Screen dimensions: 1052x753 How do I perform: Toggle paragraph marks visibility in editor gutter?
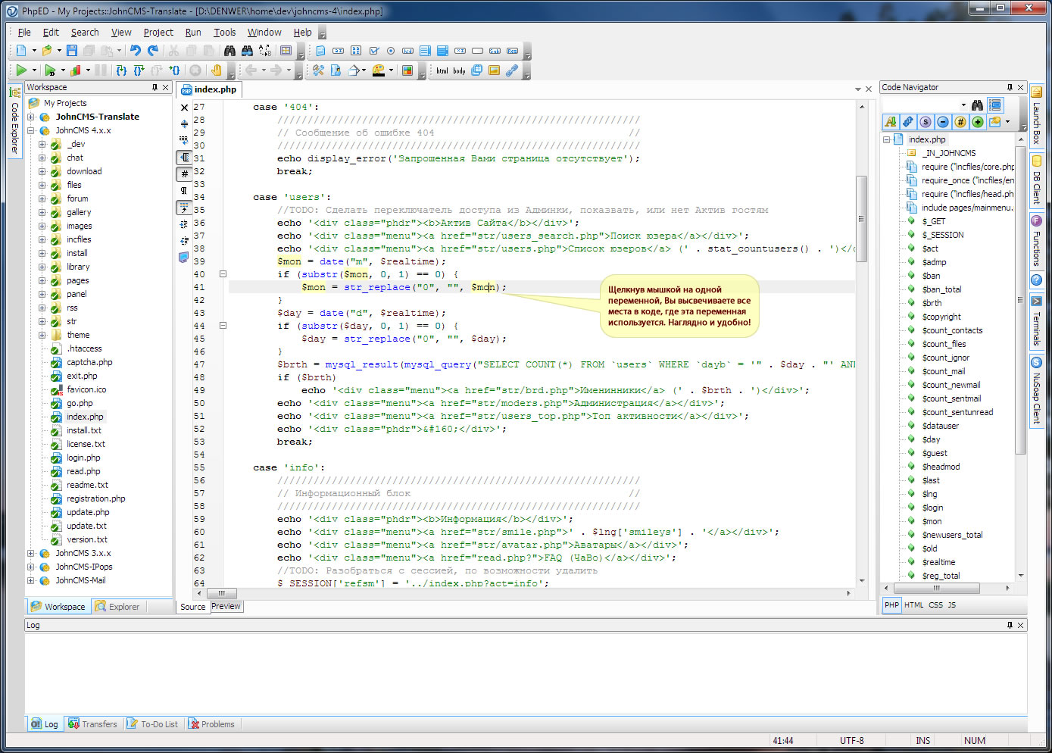click(184, 191)
